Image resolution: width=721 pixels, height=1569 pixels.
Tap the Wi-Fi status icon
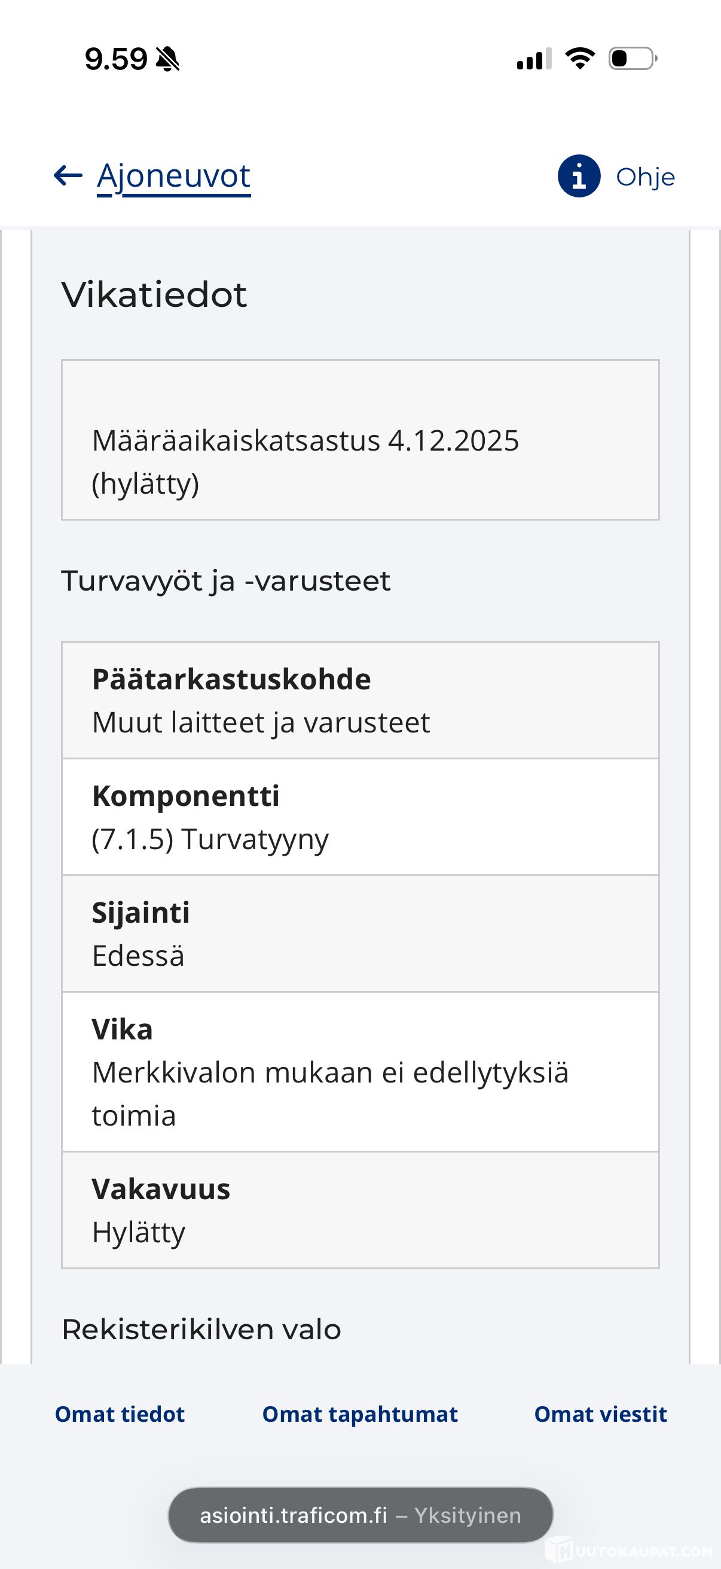point(580,59)
